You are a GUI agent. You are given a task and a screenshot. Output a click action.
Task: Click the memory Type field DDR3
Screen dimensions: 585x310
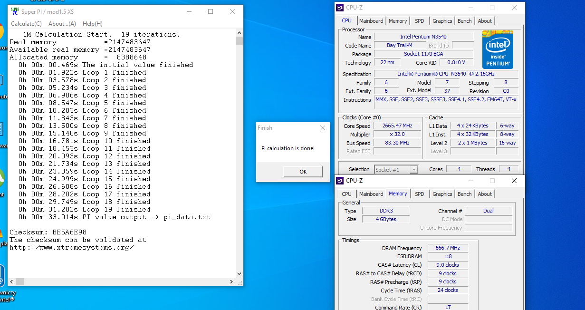point(386,211)
